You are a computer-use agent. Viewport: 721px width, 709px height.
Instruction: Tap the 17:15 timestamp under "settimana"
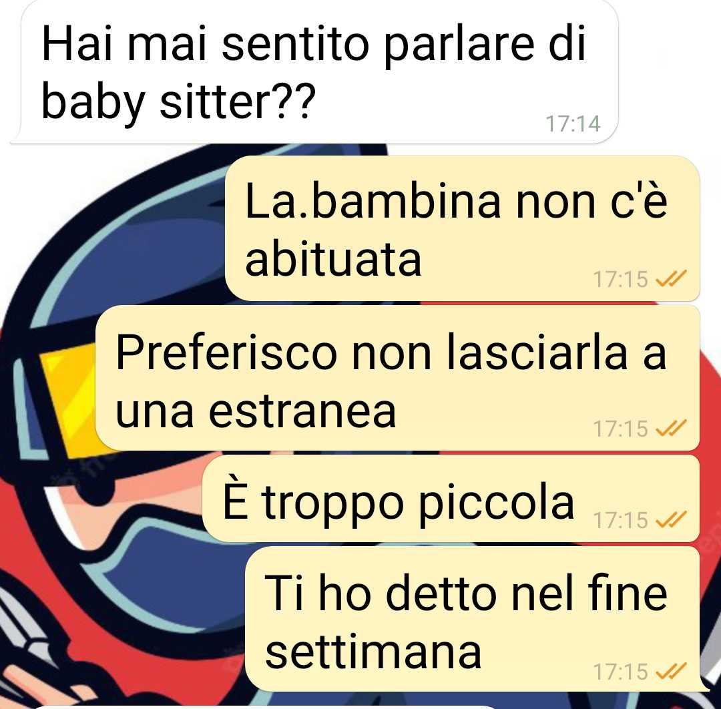pyautogui.click(x=620, y=672)
